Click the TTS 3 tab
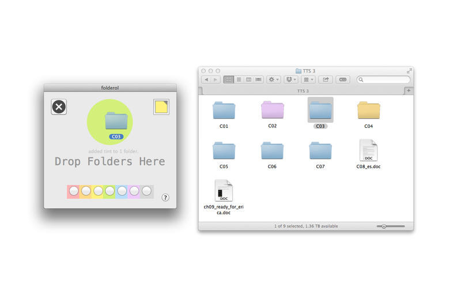Screen dimensions: 461x288 (303, 91)
